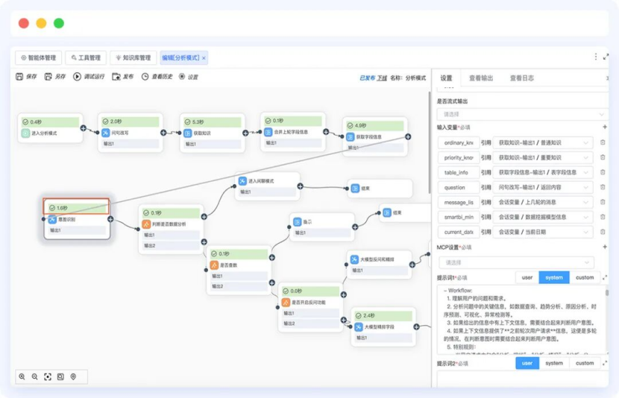Click the zoom in magnifier icon
Screen dimensions: 619x398
pyautogui.click(x=22, y=377)
